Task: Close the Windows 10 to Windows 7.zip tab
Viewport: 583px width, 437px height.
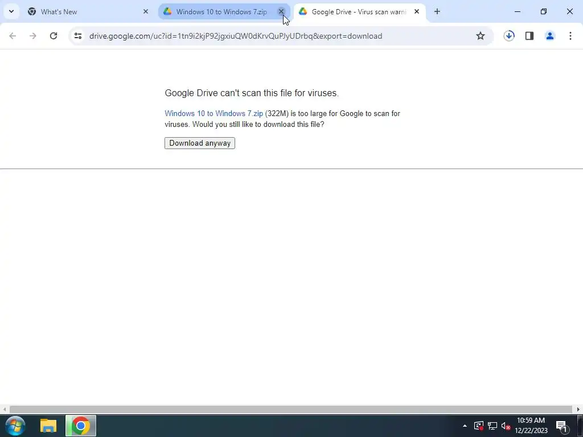Action: (x=281, y=11)
